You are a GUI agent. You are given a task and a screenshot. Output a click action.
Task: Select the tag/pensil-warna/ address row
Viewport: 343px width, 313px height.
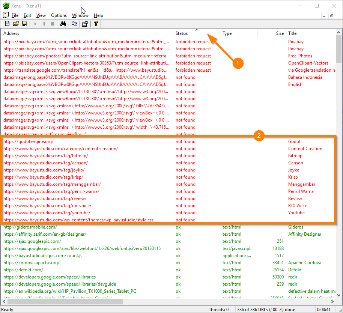click(168, 191)
